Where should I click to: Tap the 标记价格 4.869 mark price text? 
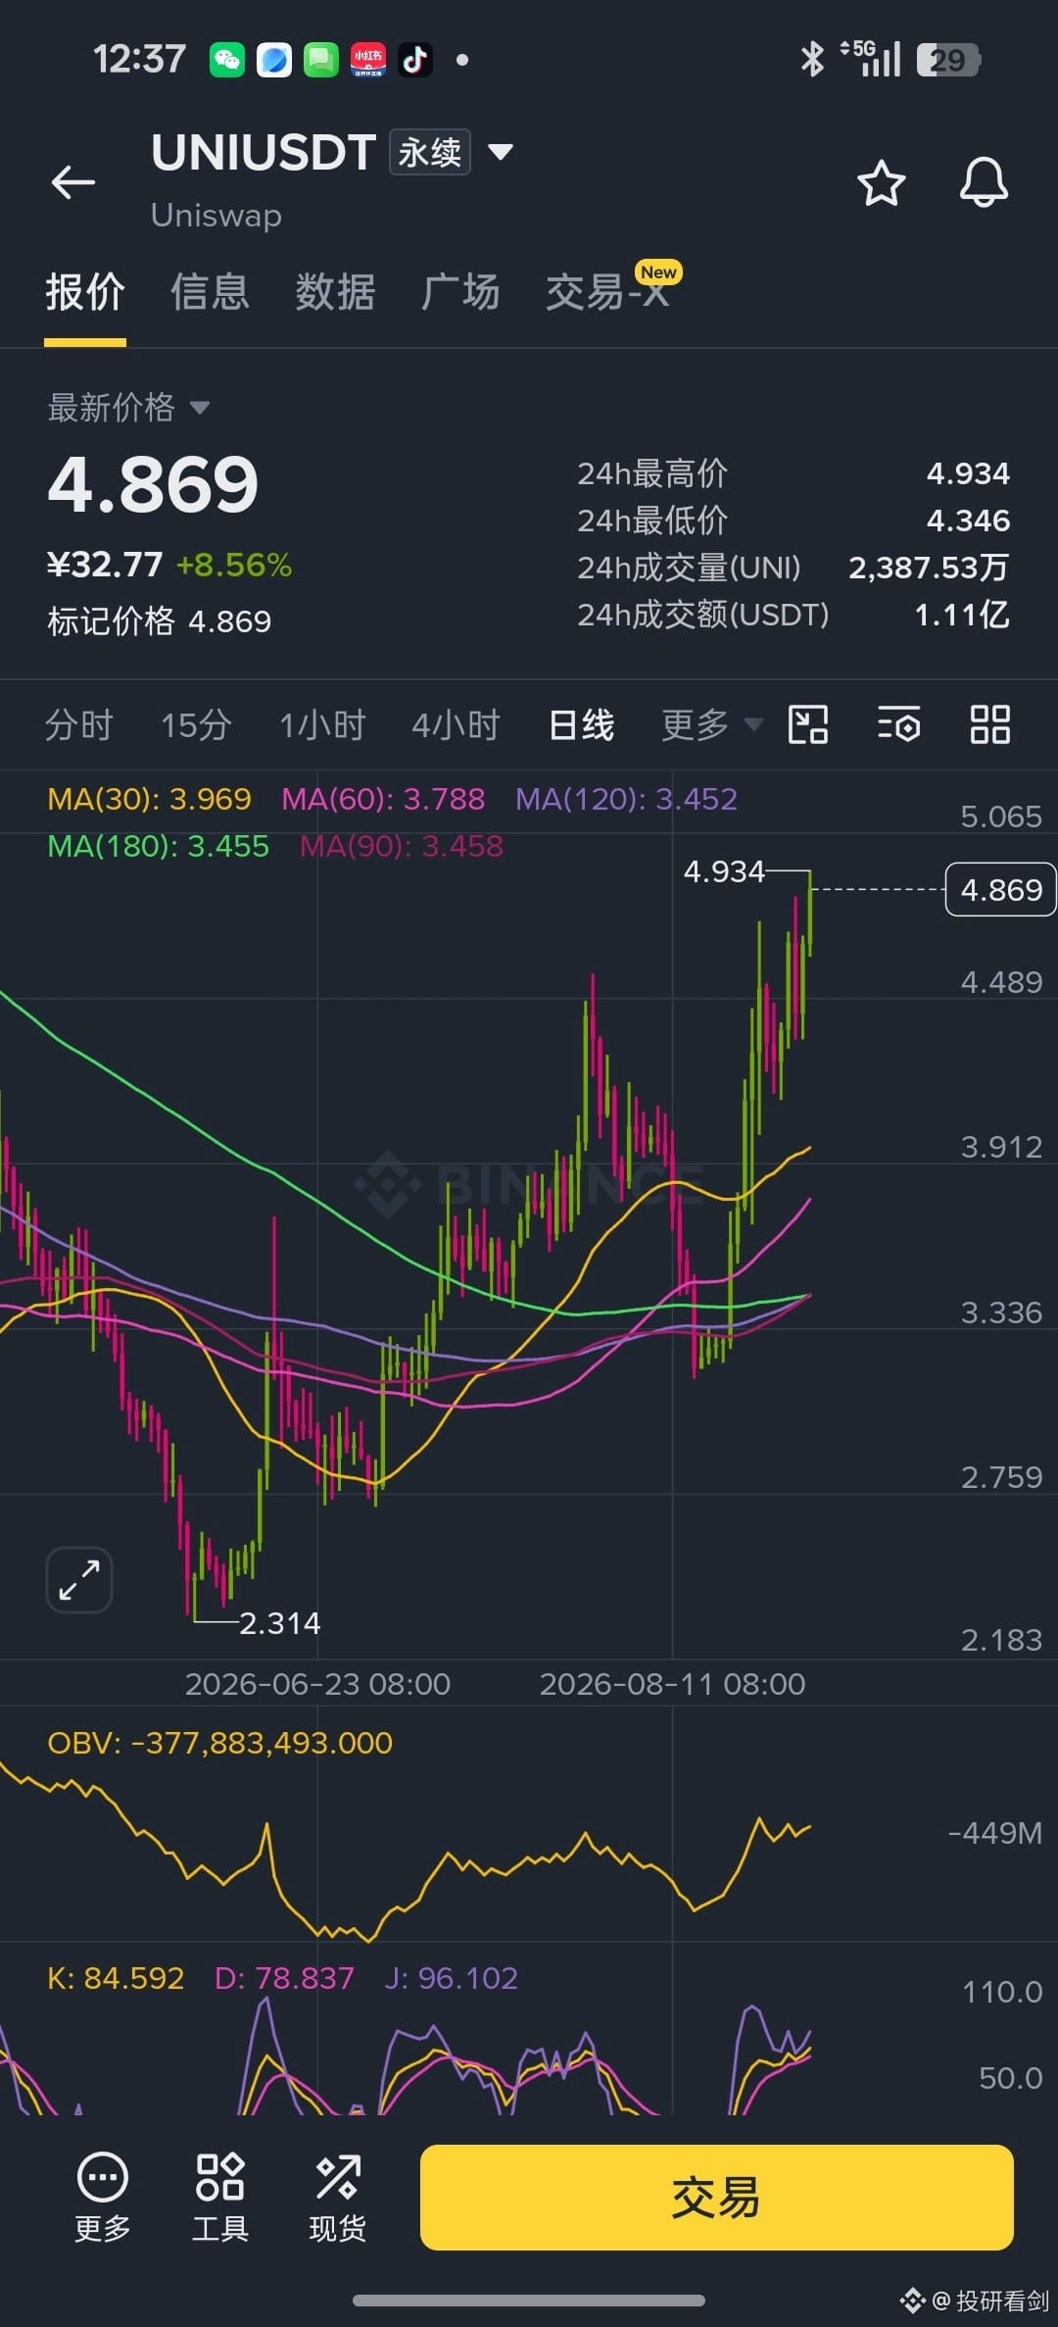click(160, 621)
